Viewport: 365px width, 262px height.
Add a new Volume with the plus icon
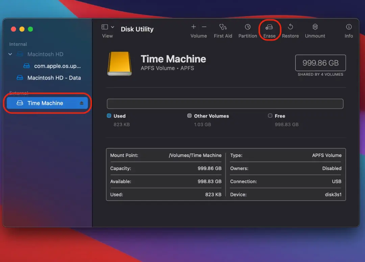(193, 27)
